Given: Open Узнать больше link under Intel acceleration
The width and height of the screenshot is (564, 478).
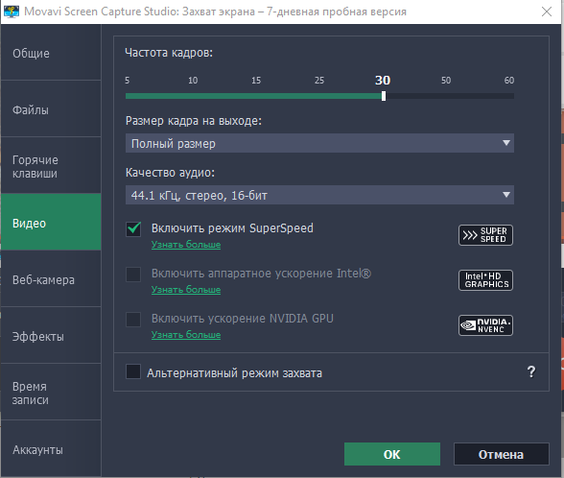Looking at the screenshot, I should coord(186,290).
